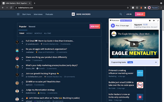
Task: Click the 'Growth Hackers Inc' group link under Full Email post
Action: [51, 44]
